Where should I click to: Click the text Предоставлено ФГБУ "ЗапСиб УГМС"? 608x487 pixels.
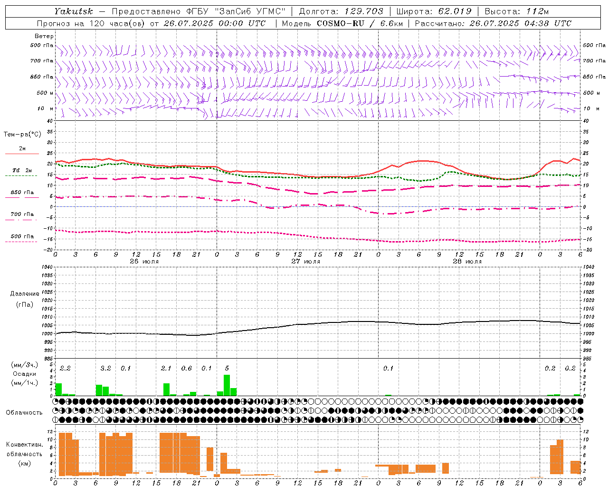point(199,11)
